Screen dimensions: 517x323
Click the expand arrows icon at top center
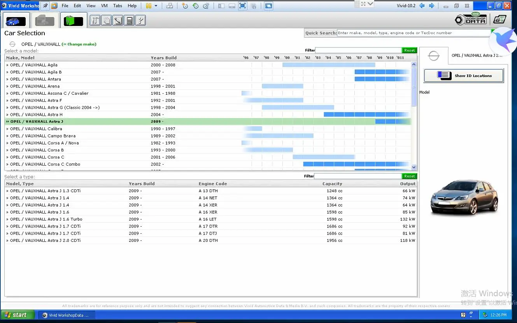click(363, 4)
